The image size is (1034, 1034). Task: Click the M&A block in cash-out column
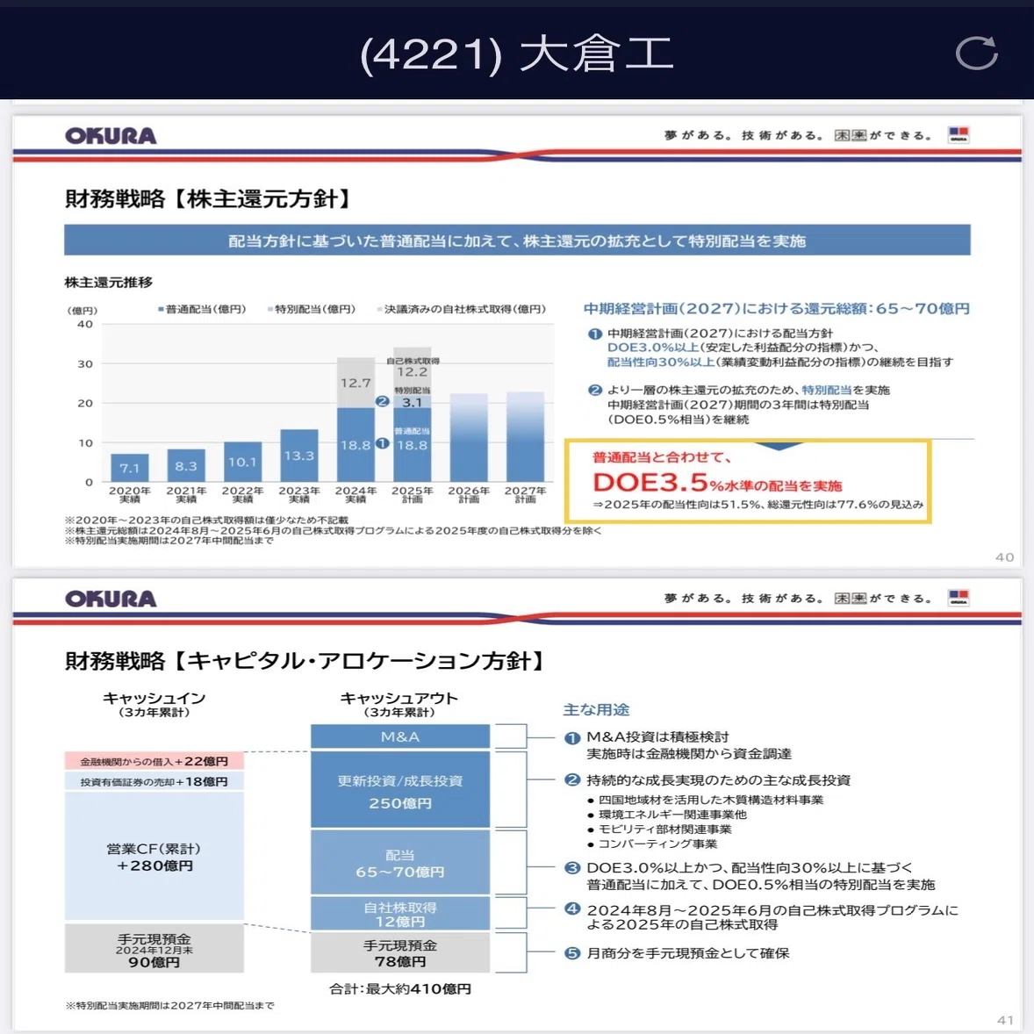click(400, 736)
